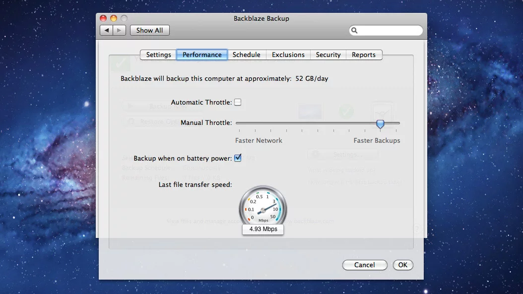Click the 4.93 Mbps speed readout

click(x=262, y=230)
